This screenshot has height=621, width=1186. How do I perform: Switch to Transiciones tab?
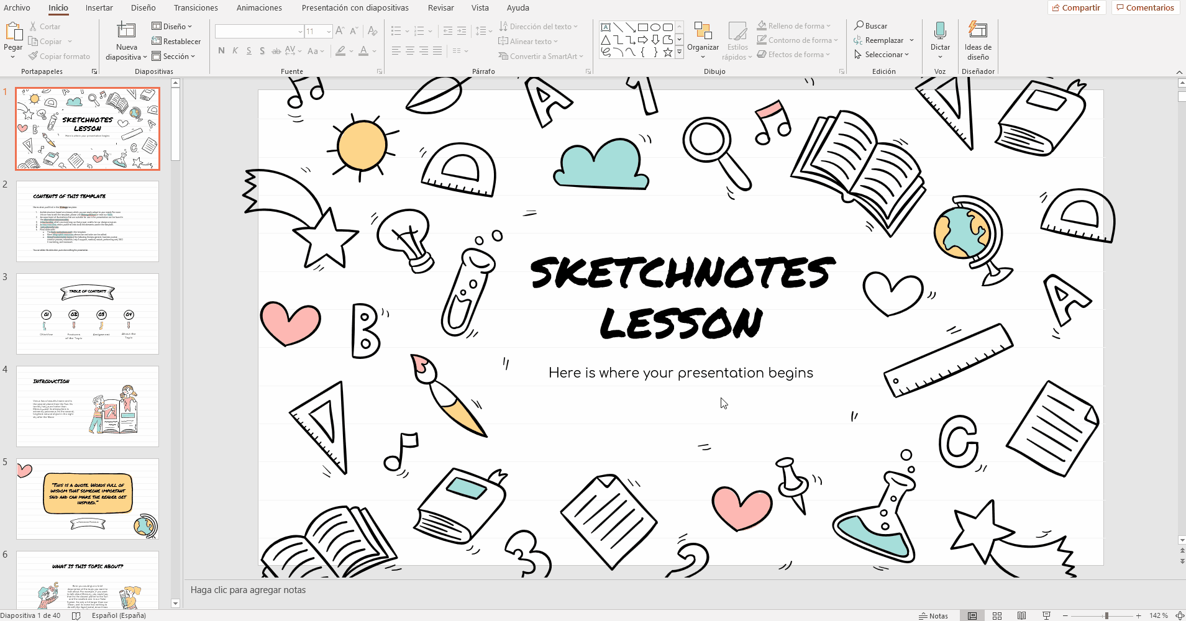tap(196, 7)
